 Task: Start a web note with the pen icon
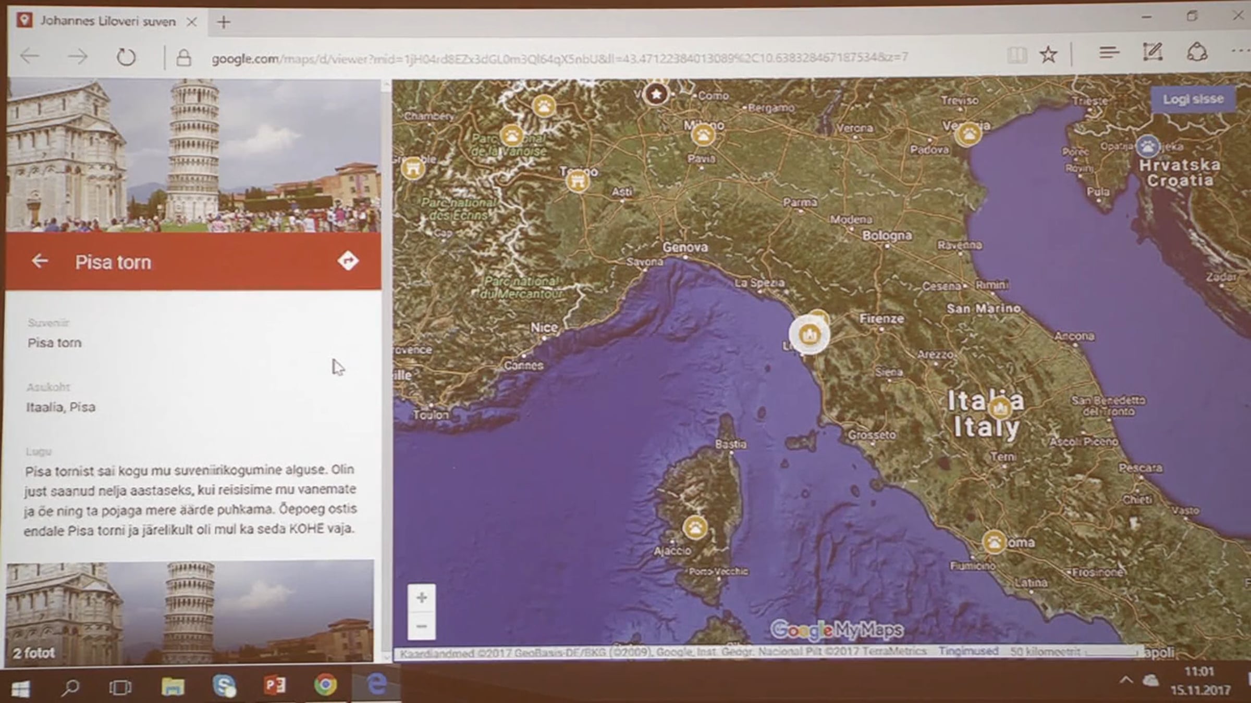(1152, 52)
